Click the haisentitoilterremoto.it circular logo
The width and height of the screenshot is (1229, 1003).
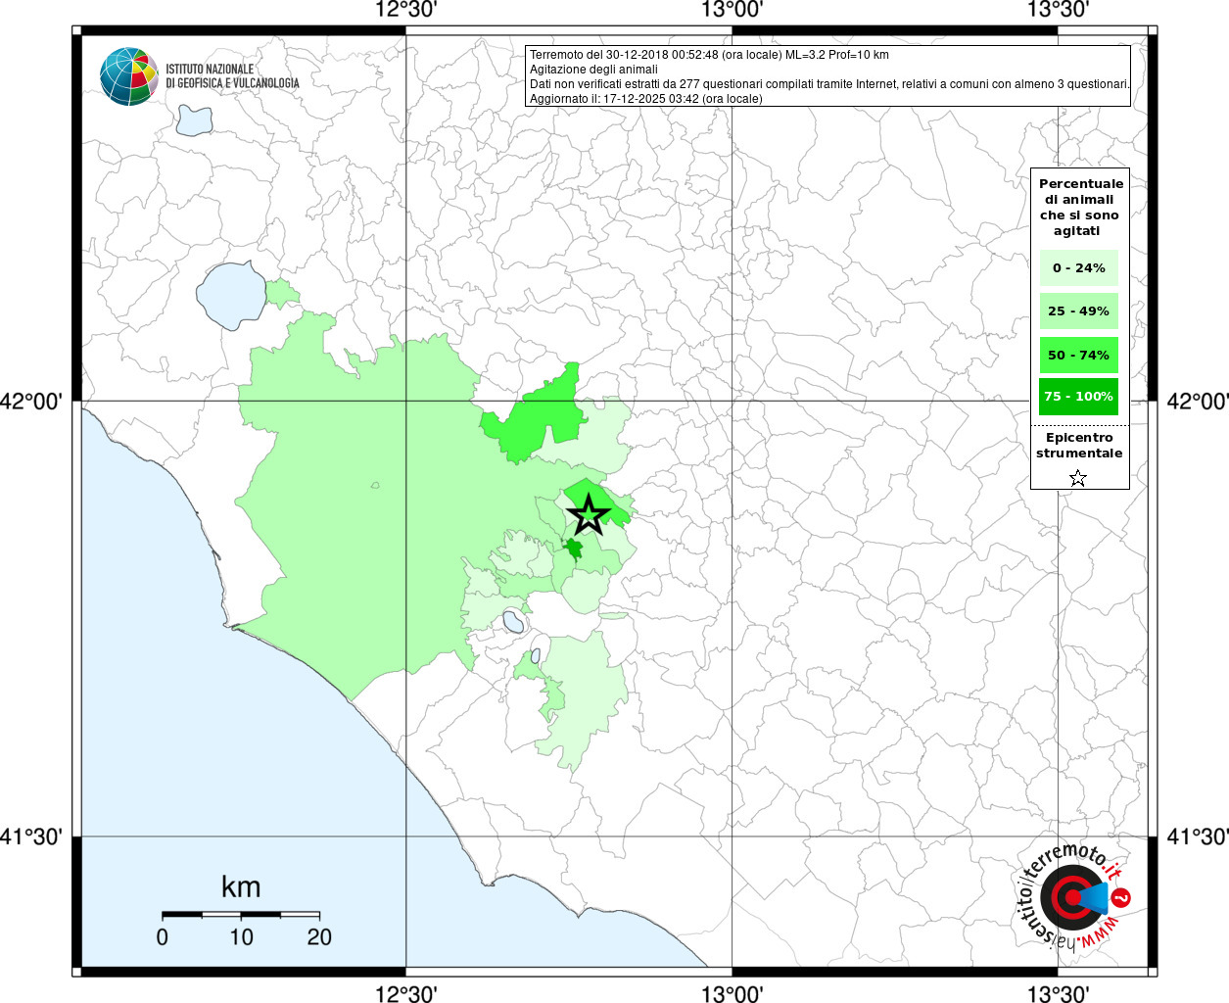(x=1075, y=898)
